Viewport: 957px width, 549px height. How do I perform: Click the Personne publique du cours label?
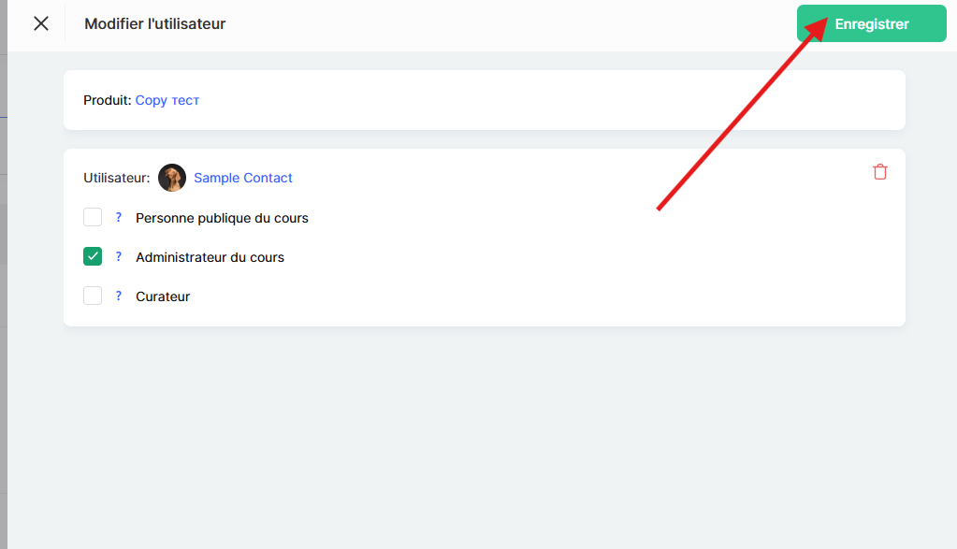(x=222, y=218)
